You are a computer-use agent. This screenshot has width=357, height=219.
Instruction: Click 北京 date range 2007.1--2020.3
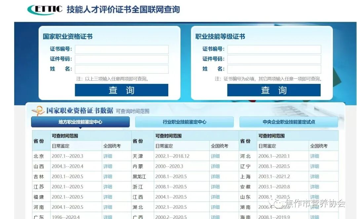[67, 156]
